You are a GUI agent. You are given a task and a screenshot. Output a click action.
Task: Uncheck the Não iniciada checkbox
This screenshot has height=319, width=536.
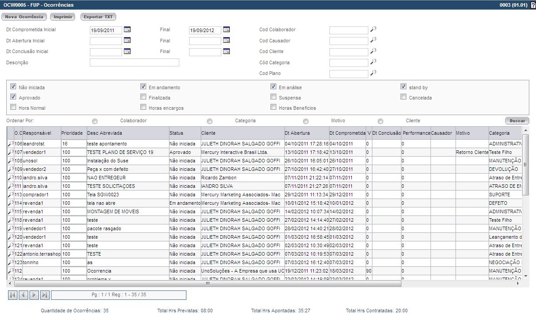click(13, 87)
